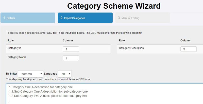Click the Category Scheme Wizard heading
This screenshot has height=104, width=203.
coord(114,6)
